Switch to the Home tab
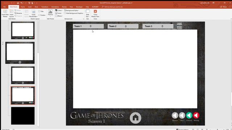 click(x=23, y=7)
